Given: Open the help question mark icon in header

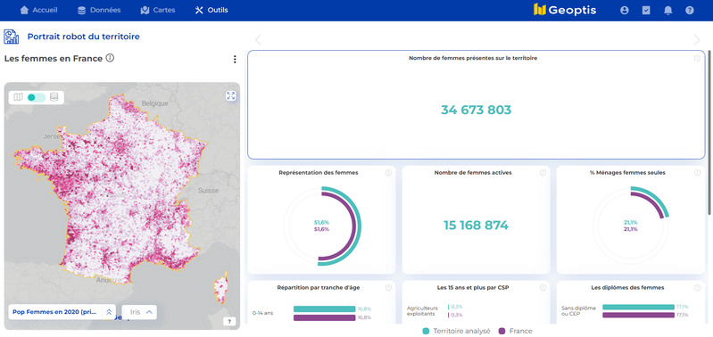Looking at the screenshot, I should click(690, 10).
